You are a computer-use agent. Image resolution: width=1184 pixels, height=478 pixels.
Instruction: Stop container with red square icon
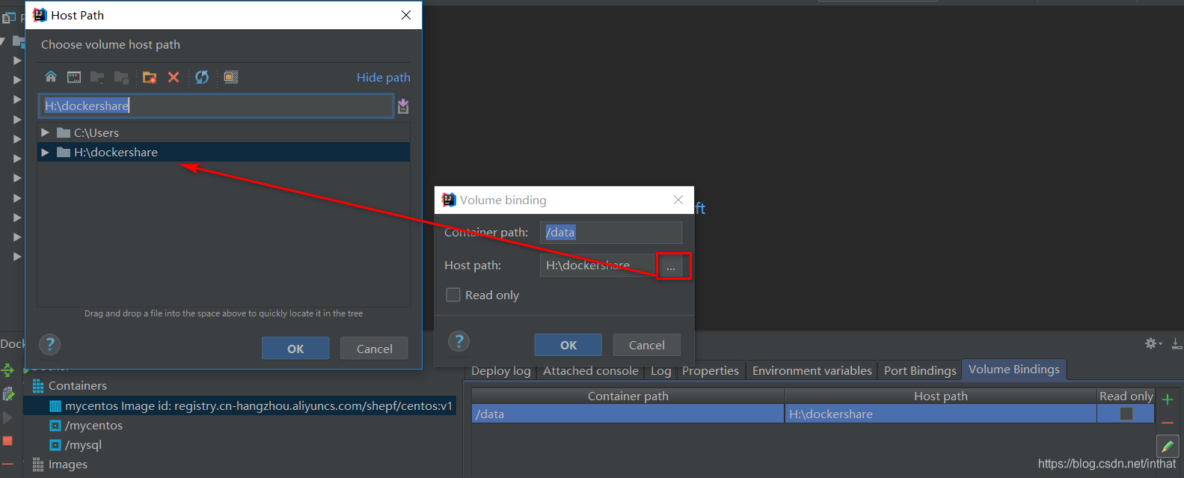(8, 441)
